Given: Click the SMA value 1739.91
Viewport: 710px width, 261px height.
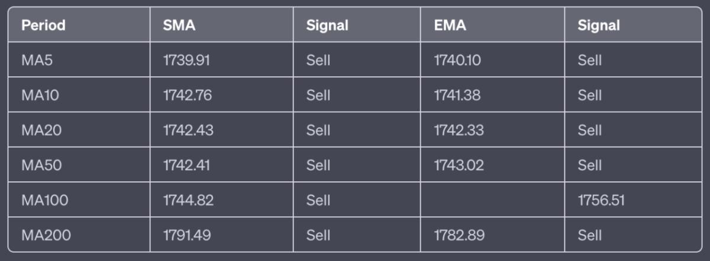Looking at the screenshot, I should click(x=186, y=60).
